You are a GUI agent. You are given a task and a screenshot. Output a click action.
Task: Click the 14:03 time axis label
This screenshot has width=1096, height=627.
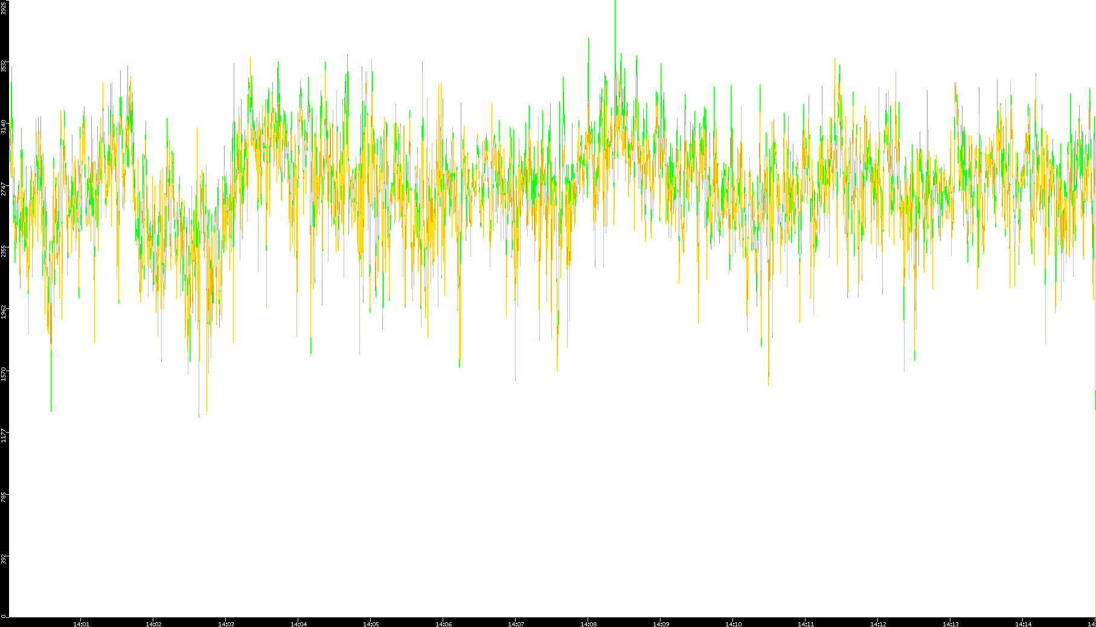(226, 624)
